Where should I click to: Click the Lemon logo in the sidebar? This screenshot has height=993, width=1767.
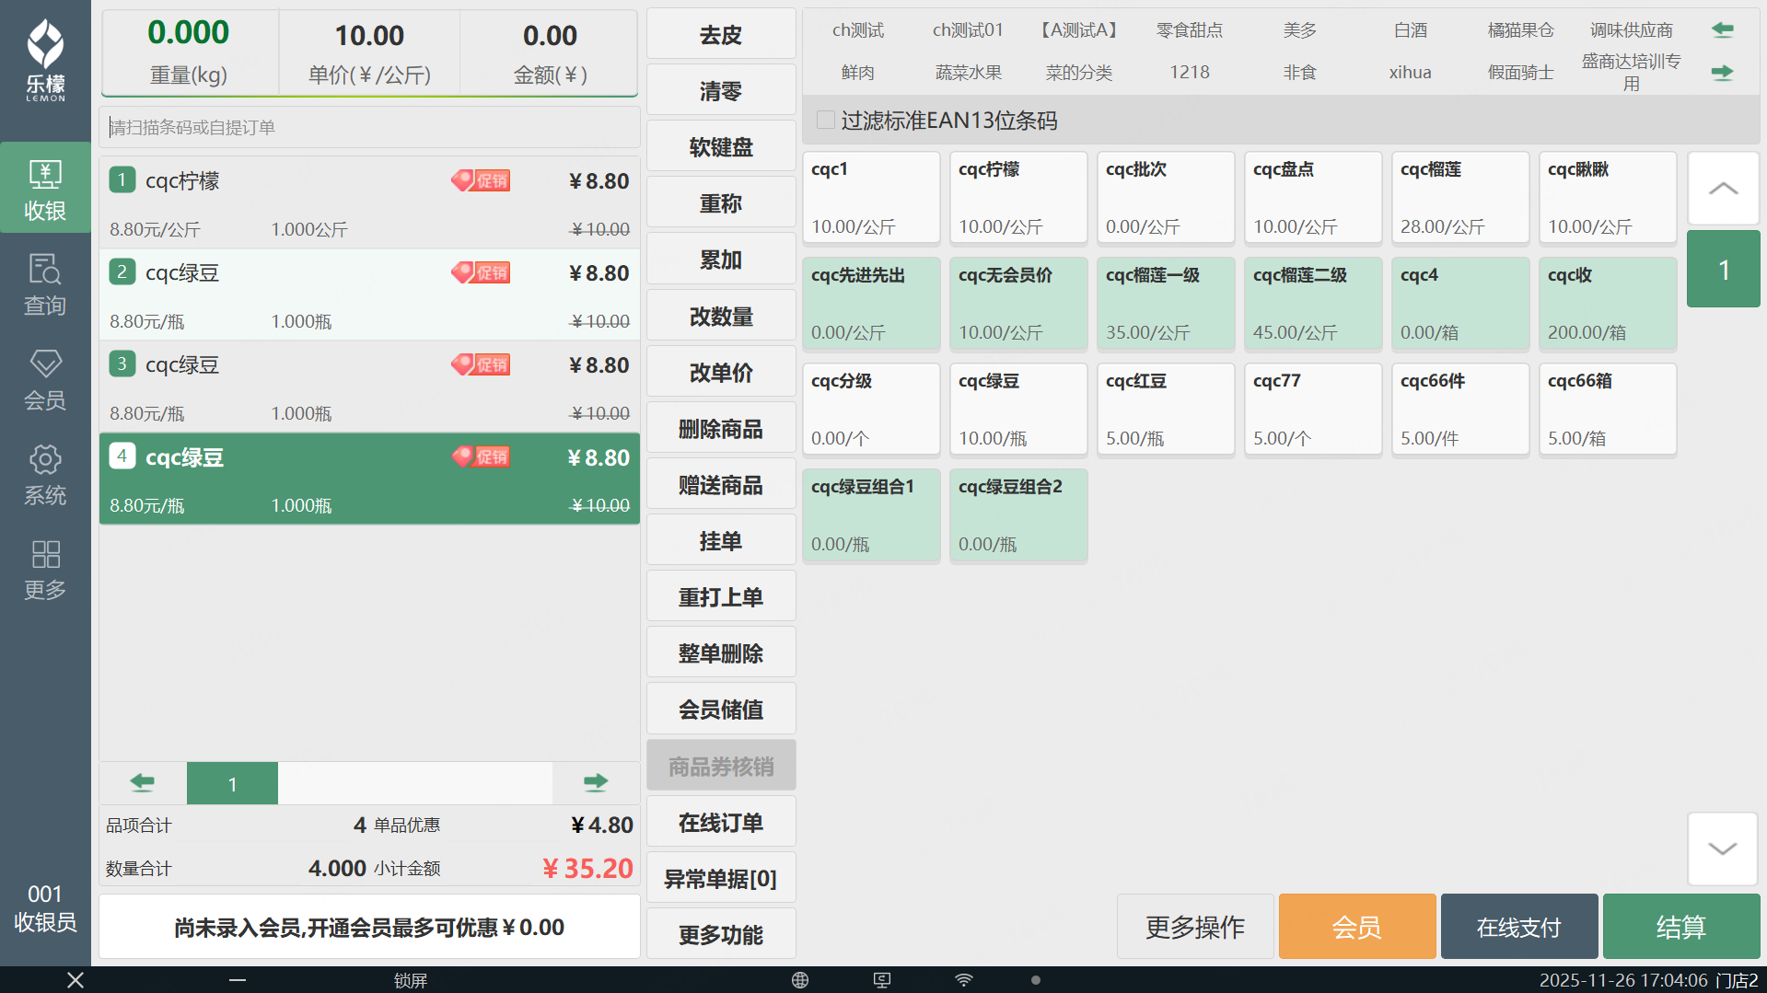pos(45,60)
